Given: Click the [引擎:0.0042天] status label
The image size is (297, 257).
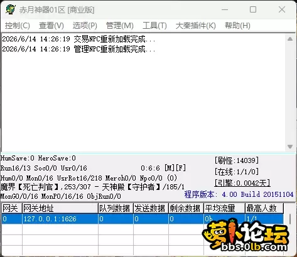Looking at the screenshot, I should 242,183.
